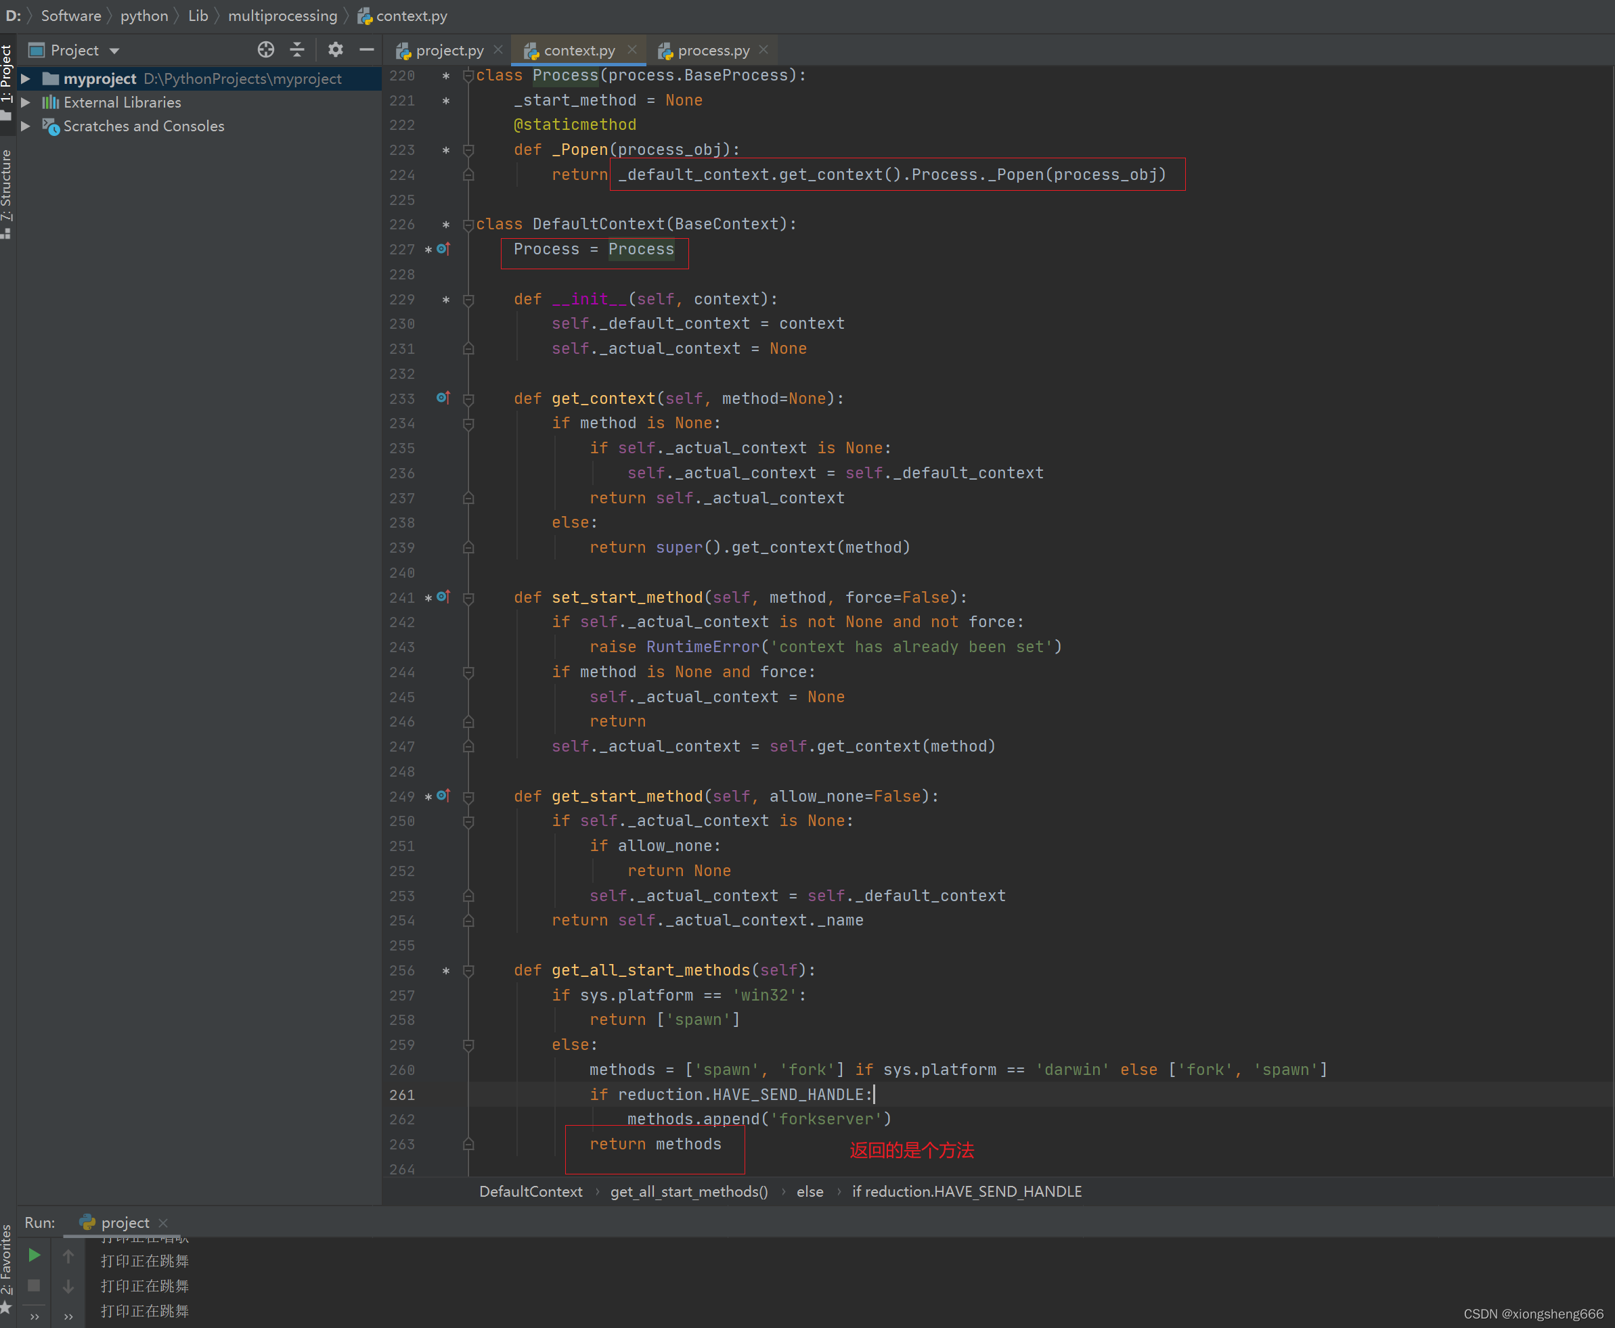The image size is (1615, 1328).
Task: Expand External Libraries node
Action: click(x=26, y=103)
